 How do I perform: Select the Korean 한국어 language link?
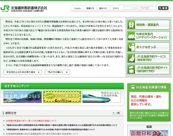(116, 8)
